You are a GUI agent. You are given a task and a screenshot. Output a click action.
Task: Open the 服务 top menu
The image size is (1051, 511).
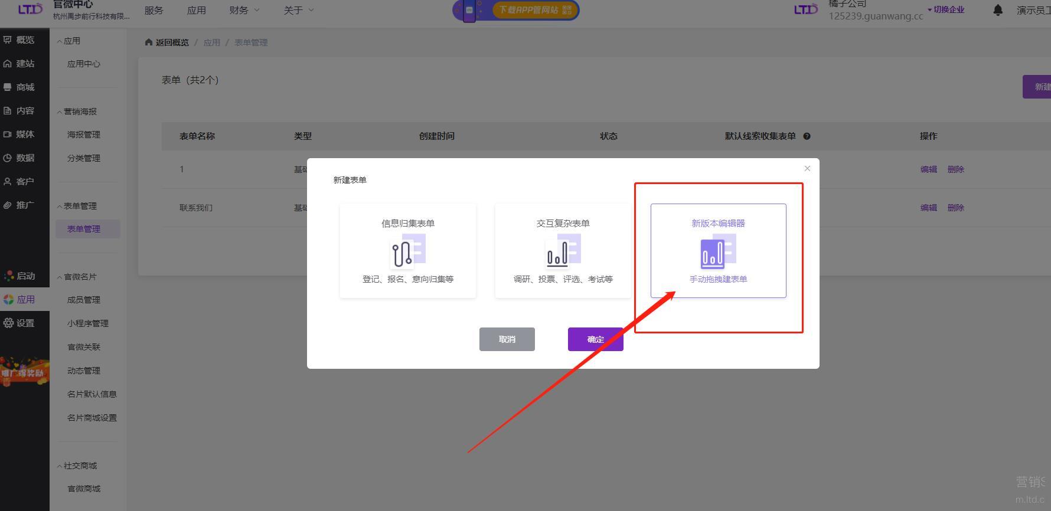coord(154,10)
